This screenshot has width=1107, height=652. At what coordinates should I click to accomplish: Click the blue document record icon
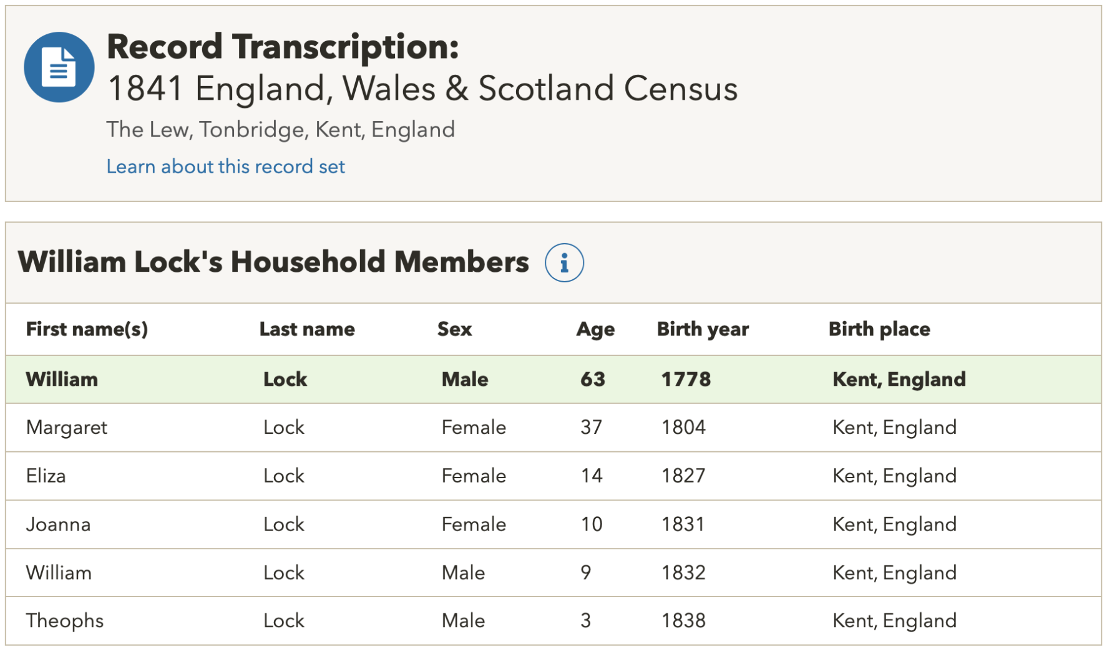coord(59,67)
